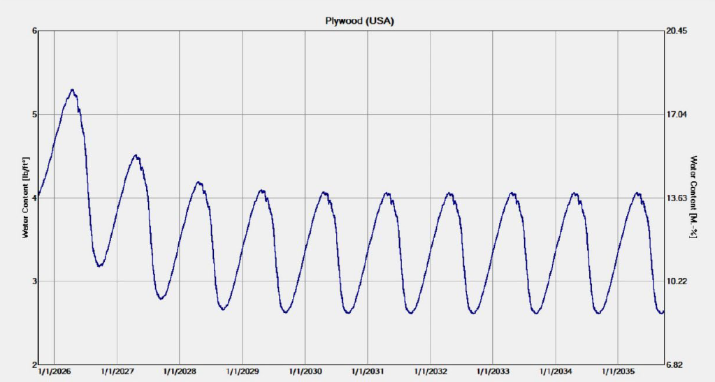
Task: Click the 6.82 value on right axis
Action: click(x=678, y=365)
